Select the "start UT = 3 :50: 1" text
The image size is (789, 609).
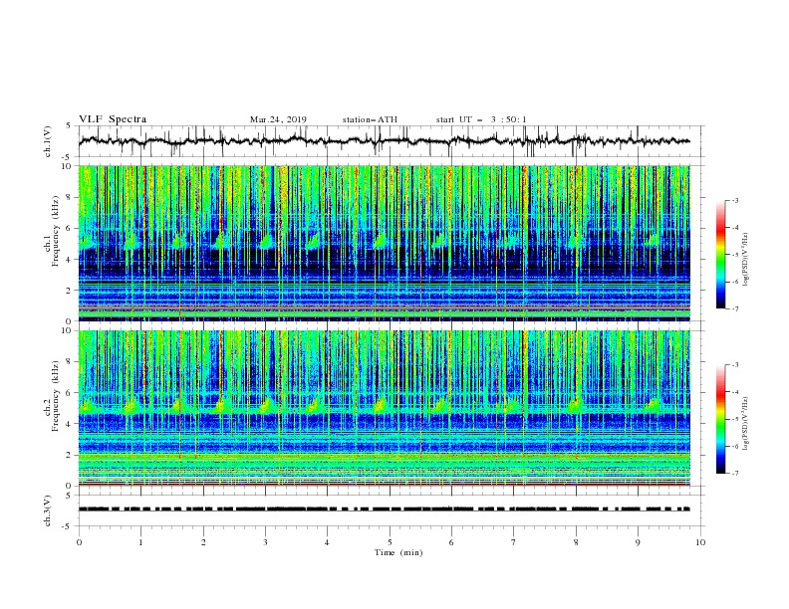[x=481, y=119]
